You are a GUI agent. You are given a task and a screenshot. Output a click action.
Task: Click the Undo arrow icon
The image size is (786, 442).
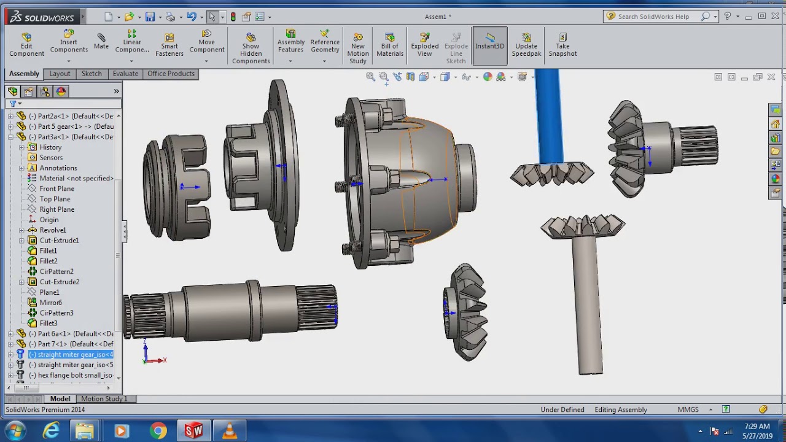[192, 17]
